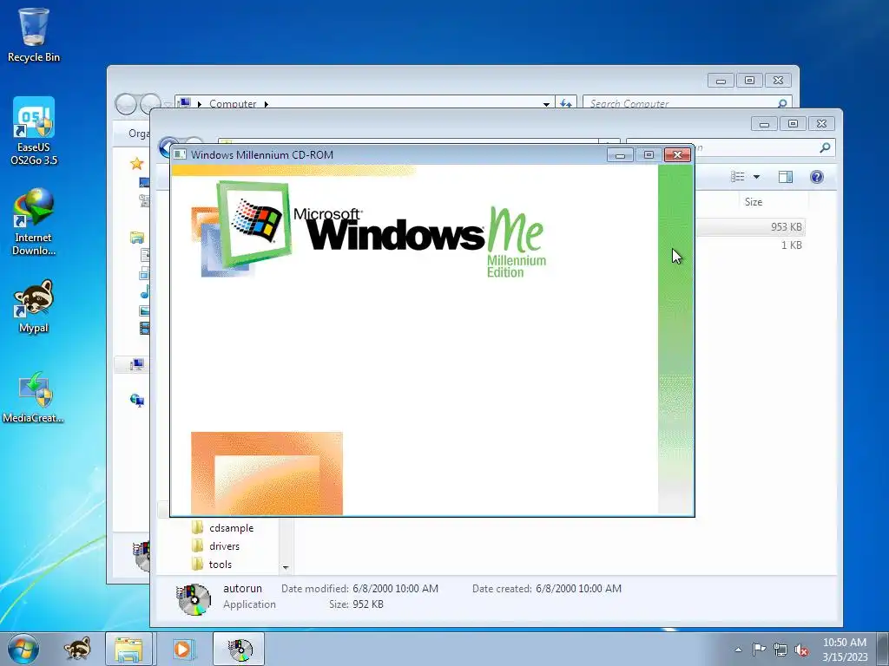The width and height of the screenshot is (889, 666).
Task: Click the Date created value in details pane
Action: [578, 589]
